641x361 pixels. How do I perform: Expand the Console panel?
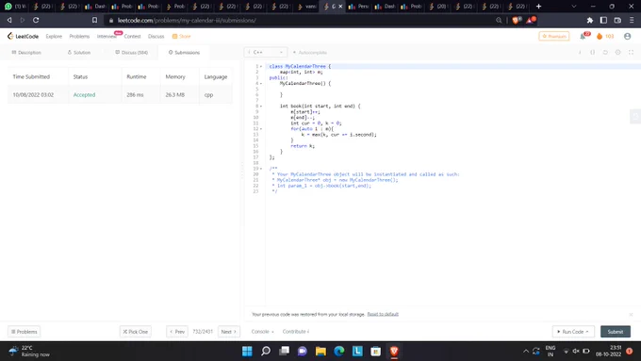click(262, 332)
